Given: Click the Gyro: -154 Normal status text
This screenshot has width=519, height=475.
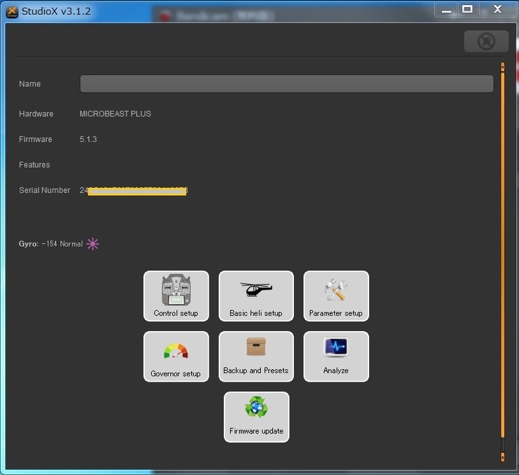Looking at the screenshot, I should [x=51, y=244].
